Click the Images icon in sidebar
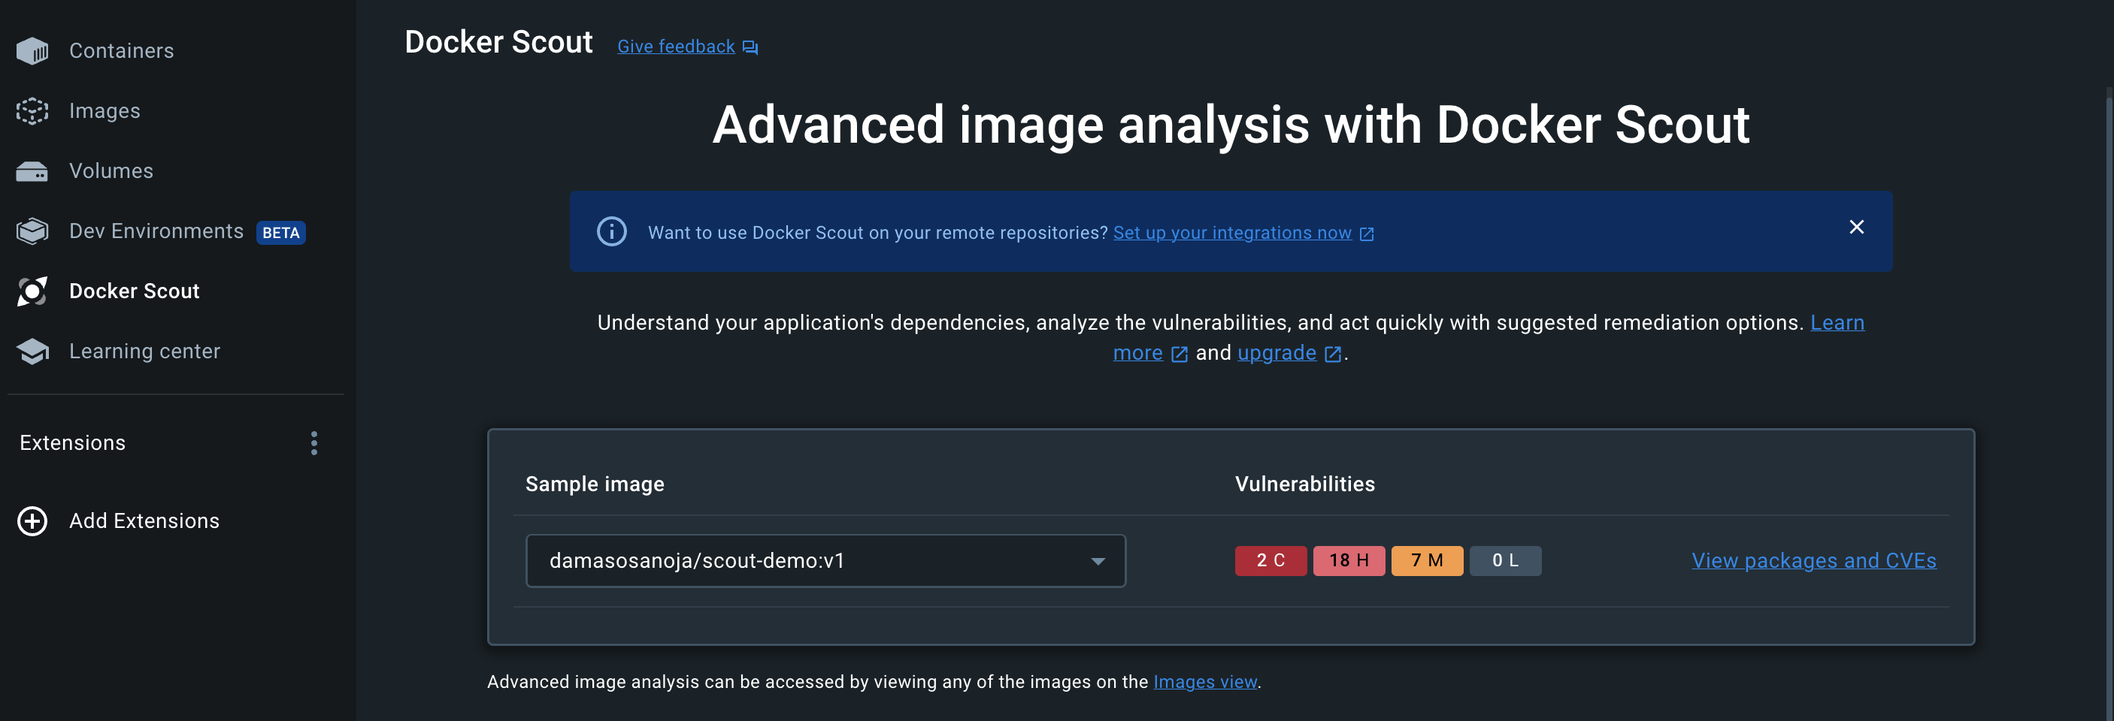 (32, 110)
